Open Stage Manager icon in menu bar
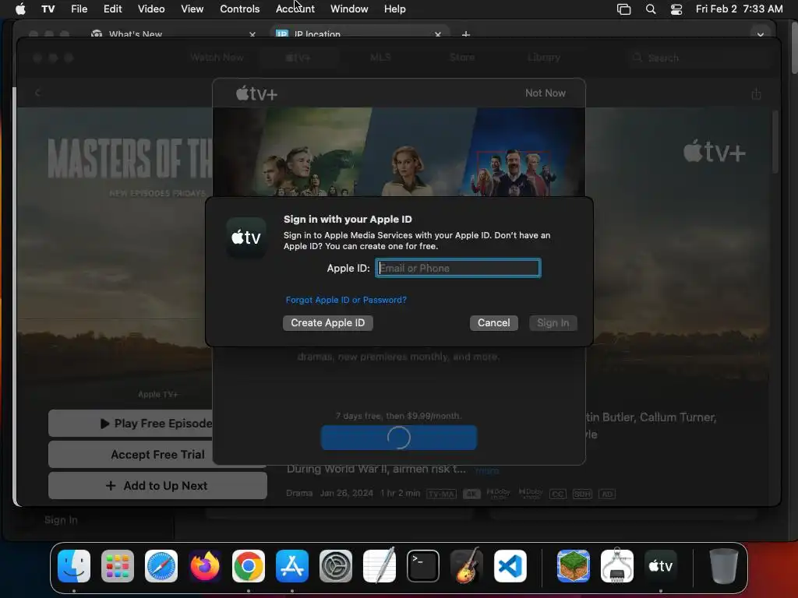Image resolution: width=798 pixels, height=598 pixels. click(x=623, y=9)
